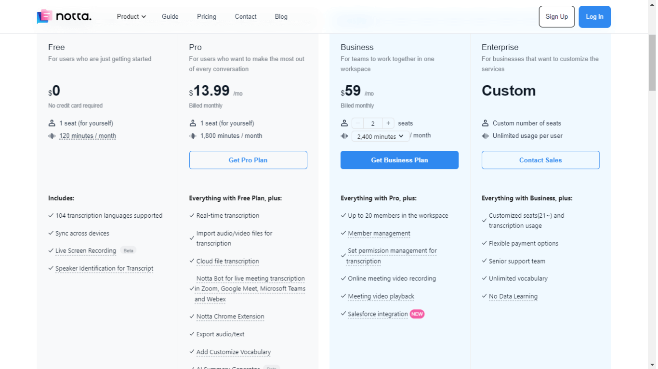Click the Business plan waveform icon

pos(344,136)
